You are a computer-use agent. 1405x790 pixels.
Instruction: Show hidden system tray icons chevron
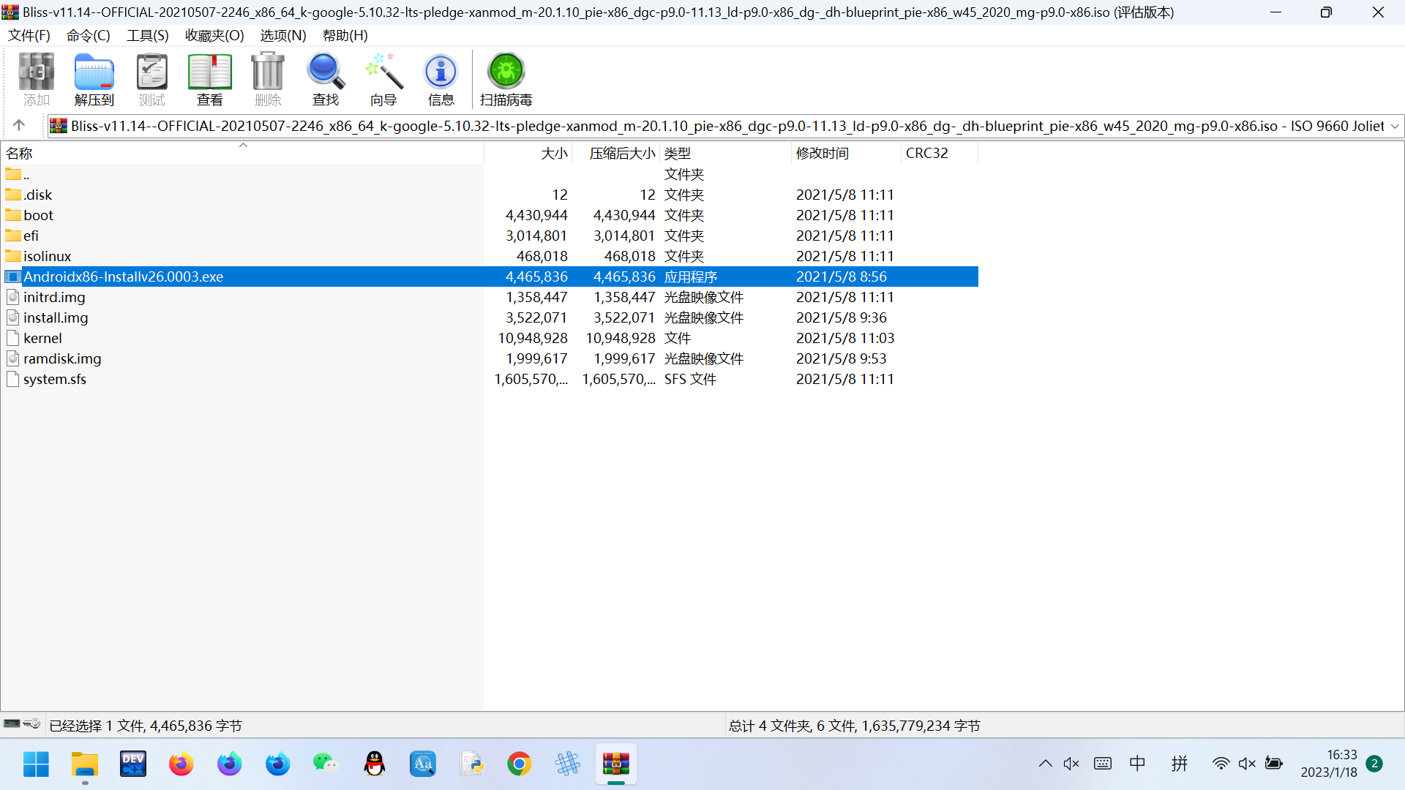click(x=1046, y=764)
